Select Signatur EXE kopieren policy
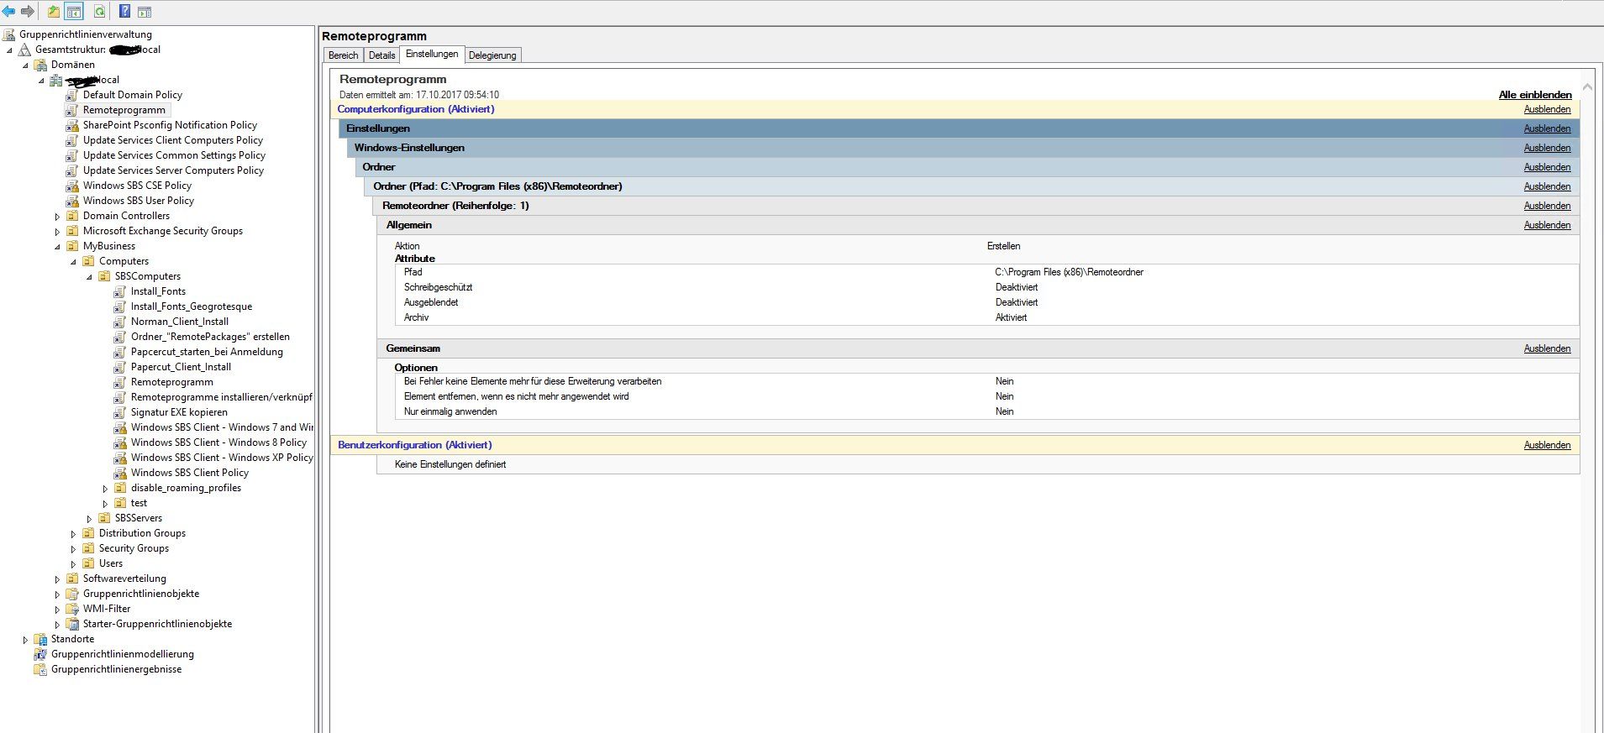 [x=179, y=412]
